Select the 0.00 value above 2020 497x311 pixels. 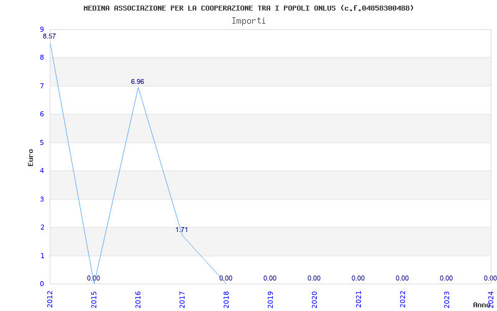tap(314, 278)
